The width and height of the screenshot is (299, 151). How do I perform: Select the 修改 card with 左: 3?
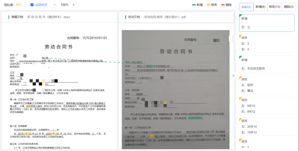click(x=267, y=44)
